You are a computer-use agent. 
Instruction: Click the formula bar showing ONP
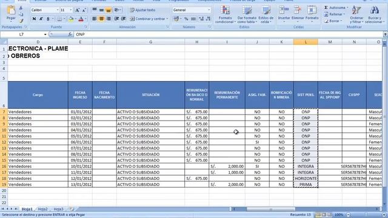point(228,35)
